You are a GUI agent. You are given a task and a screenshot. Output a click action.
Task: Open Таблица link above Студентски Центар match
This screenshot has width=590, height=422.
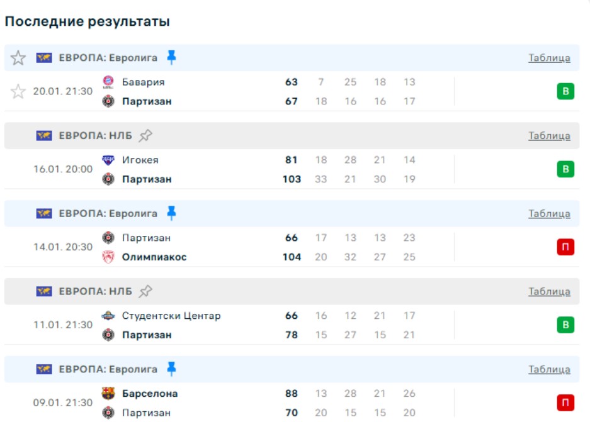tap(549, 291)
